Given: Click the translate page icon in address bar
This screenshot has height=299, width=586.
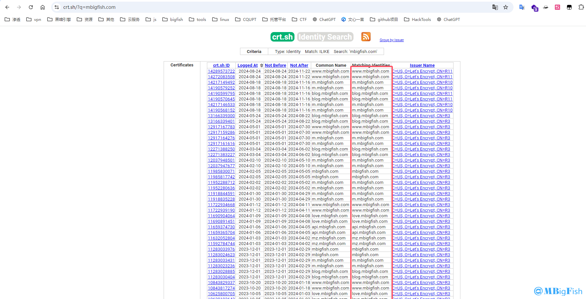Looking at the screenshot, I should click(495, 7).
